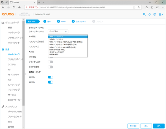Open RF settings in the sidebar
Screen dimensions: 166x129
click(x=9, y=70)
